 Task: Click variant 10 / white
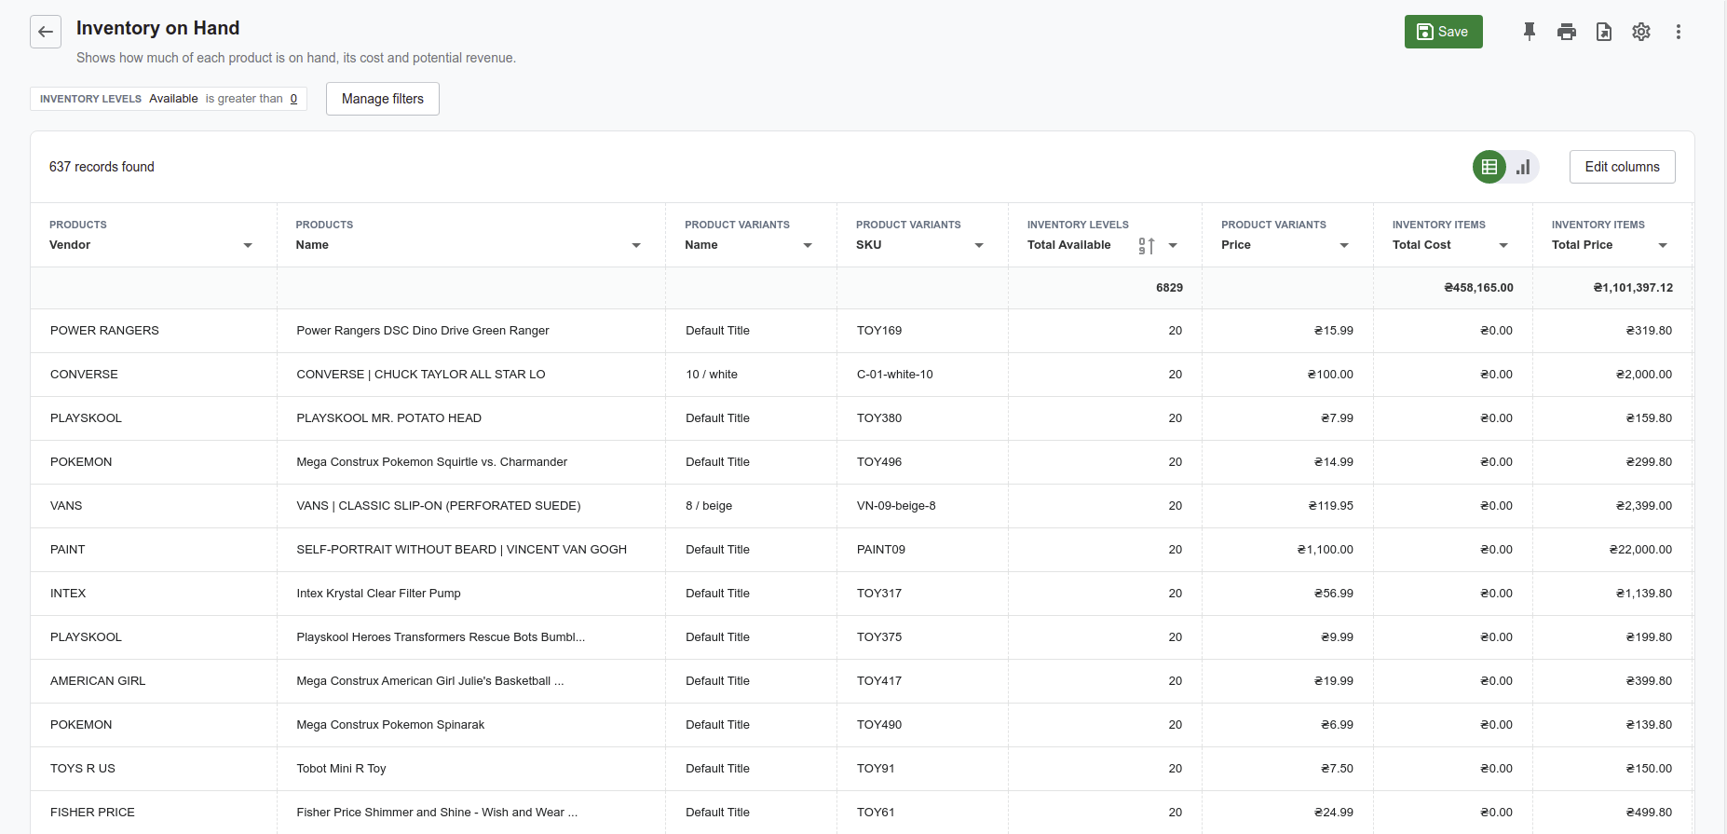[712, 375]
